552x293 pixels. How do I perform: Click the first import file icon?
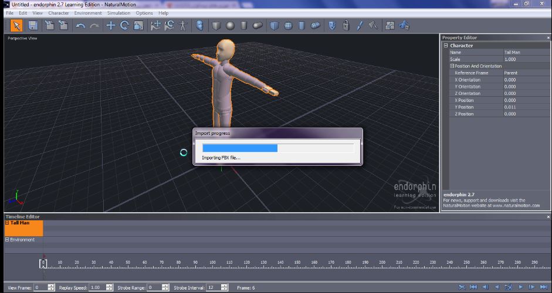click(x=50, y=26)
